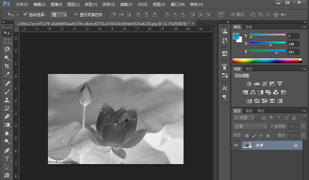Add a Brightness/Contrast adjustment

click(x=249, y=84)
